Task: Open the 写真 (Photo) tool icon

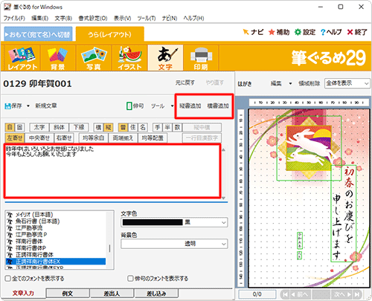Action: (x=94, y=58)
